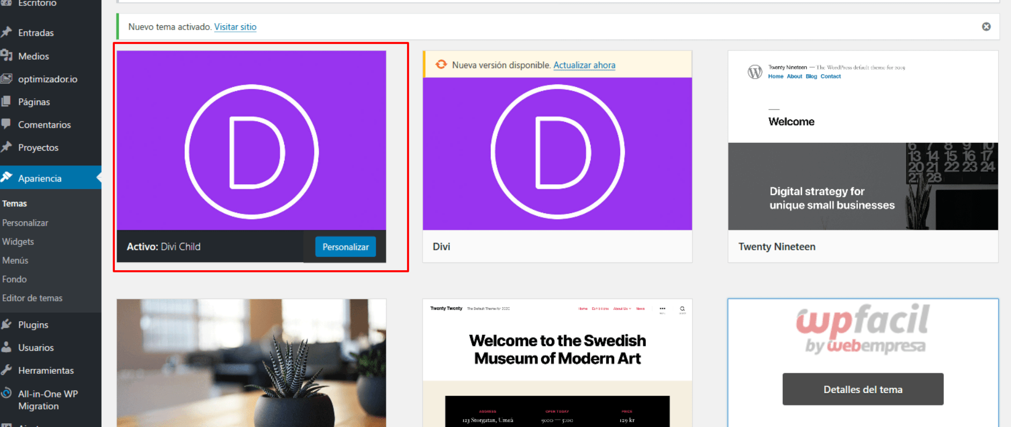Dismiss the 'Nuevo tema activado' notice
Viewport: 1011px width, 427px height.
click(x=986, y=26)
